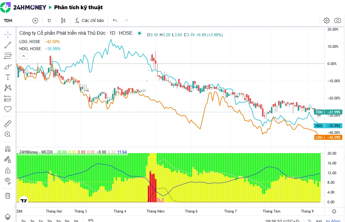The width and height of the screenshot is (345, 222).
Task: Open time axis settings gear
Action: coord(334,211)
